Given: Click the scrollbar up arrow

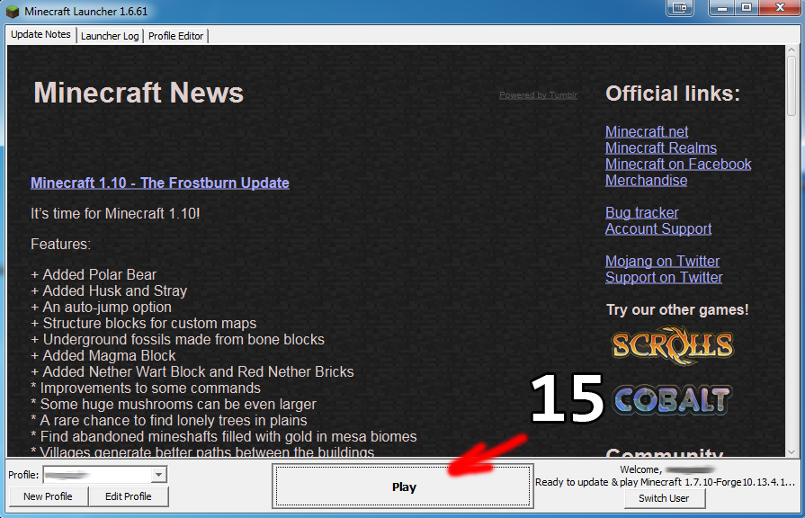Looking at the screenshot, I should click(x=792, y=49).
